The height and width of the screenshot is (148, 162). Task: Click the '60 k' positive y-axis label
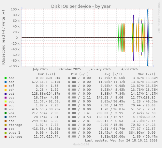pos(16,21)
